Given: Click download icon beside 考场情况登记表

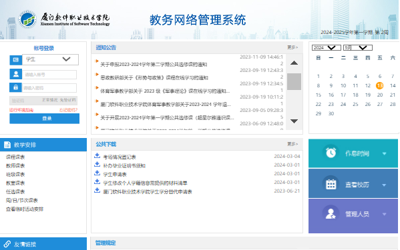Looking at the screenshot, I should [x=97, y=155].
